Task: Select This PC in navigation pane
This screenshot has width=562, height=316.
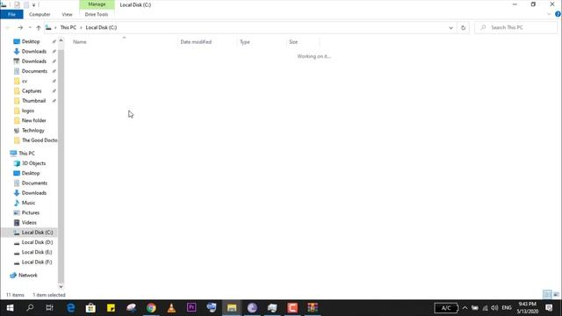Action: [x=26, y=154]
